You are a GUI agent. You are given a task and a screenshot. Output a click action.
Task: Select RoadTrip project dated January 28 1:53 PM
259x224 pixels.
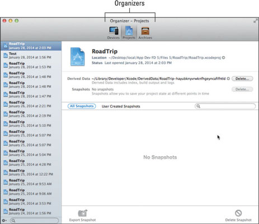[x=31, y=65]
